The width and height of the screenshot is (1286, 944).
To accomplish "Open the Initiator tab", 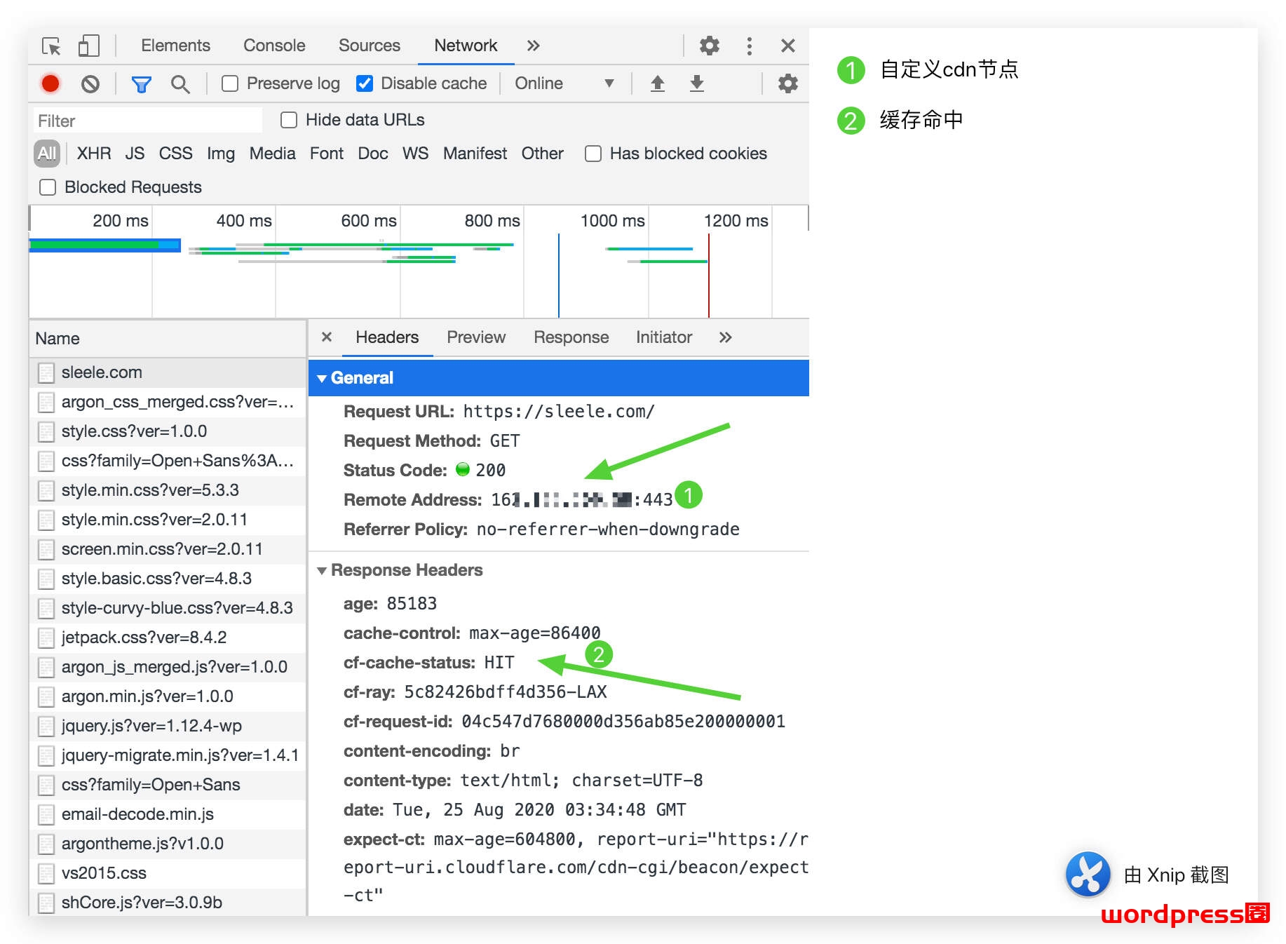I will coord(664,337).
